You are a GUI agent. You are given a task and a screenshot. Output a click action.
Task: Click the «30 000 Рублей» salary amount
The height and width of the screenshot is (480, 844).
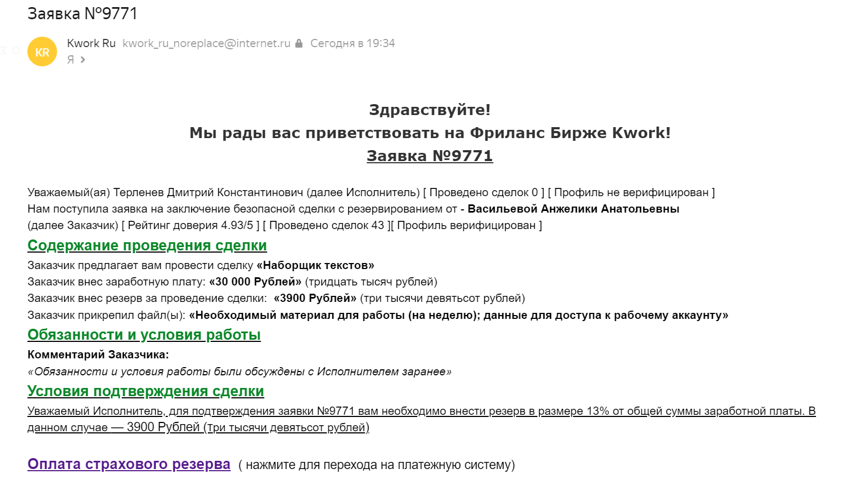click(256, 282)
